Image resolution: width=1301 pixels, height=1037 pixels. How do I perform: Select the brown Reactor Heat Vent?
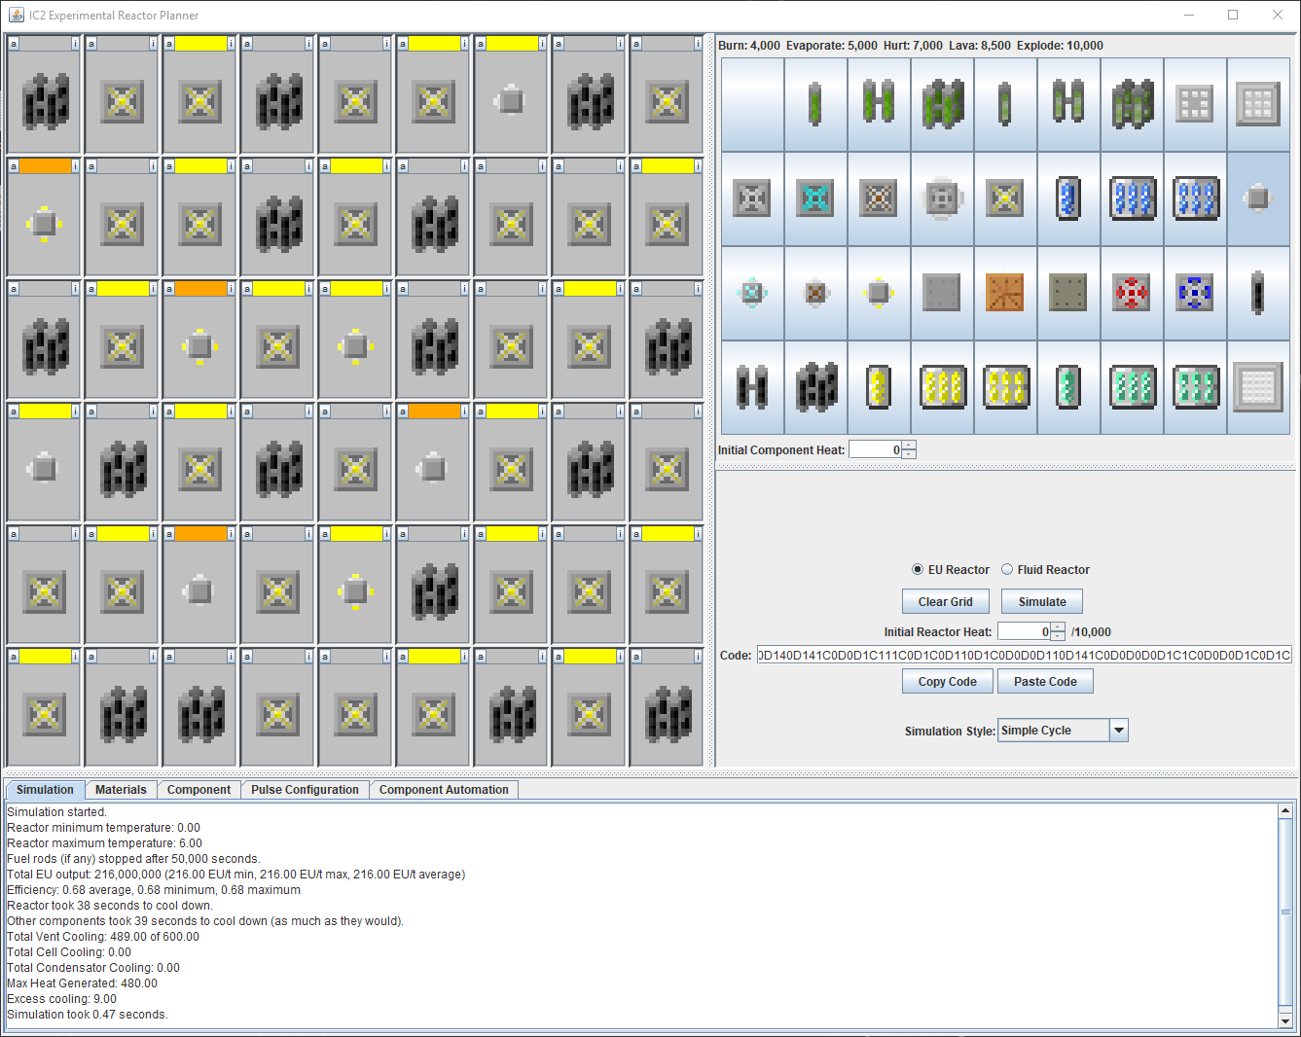coord(879,198)
